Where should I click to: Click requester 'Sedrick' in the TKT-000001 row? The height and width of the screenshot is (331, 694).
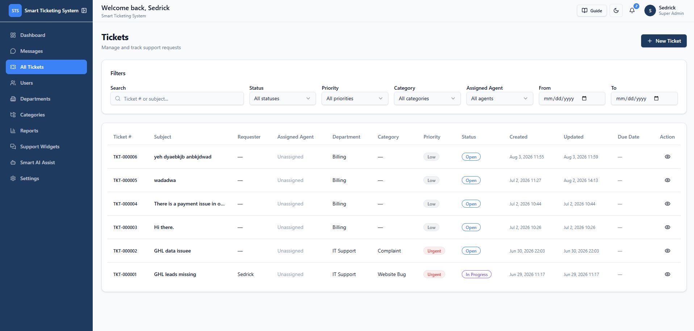[246, 274]
